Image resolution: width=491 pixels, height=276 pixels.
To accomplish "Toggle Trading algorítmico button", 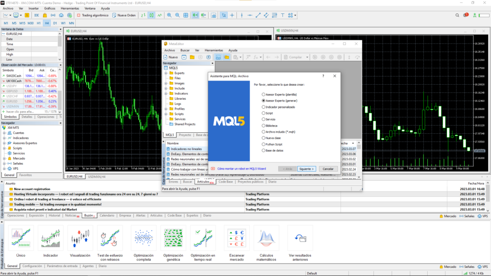I will [93, 15].
